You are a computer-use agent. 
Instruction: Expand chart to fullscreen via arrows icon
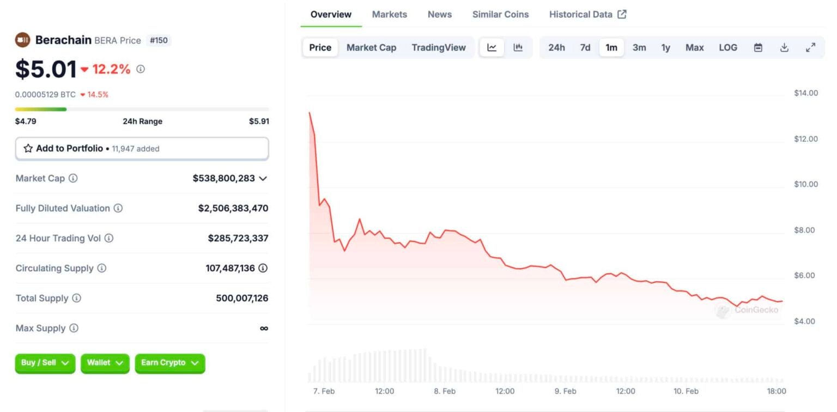811,47
